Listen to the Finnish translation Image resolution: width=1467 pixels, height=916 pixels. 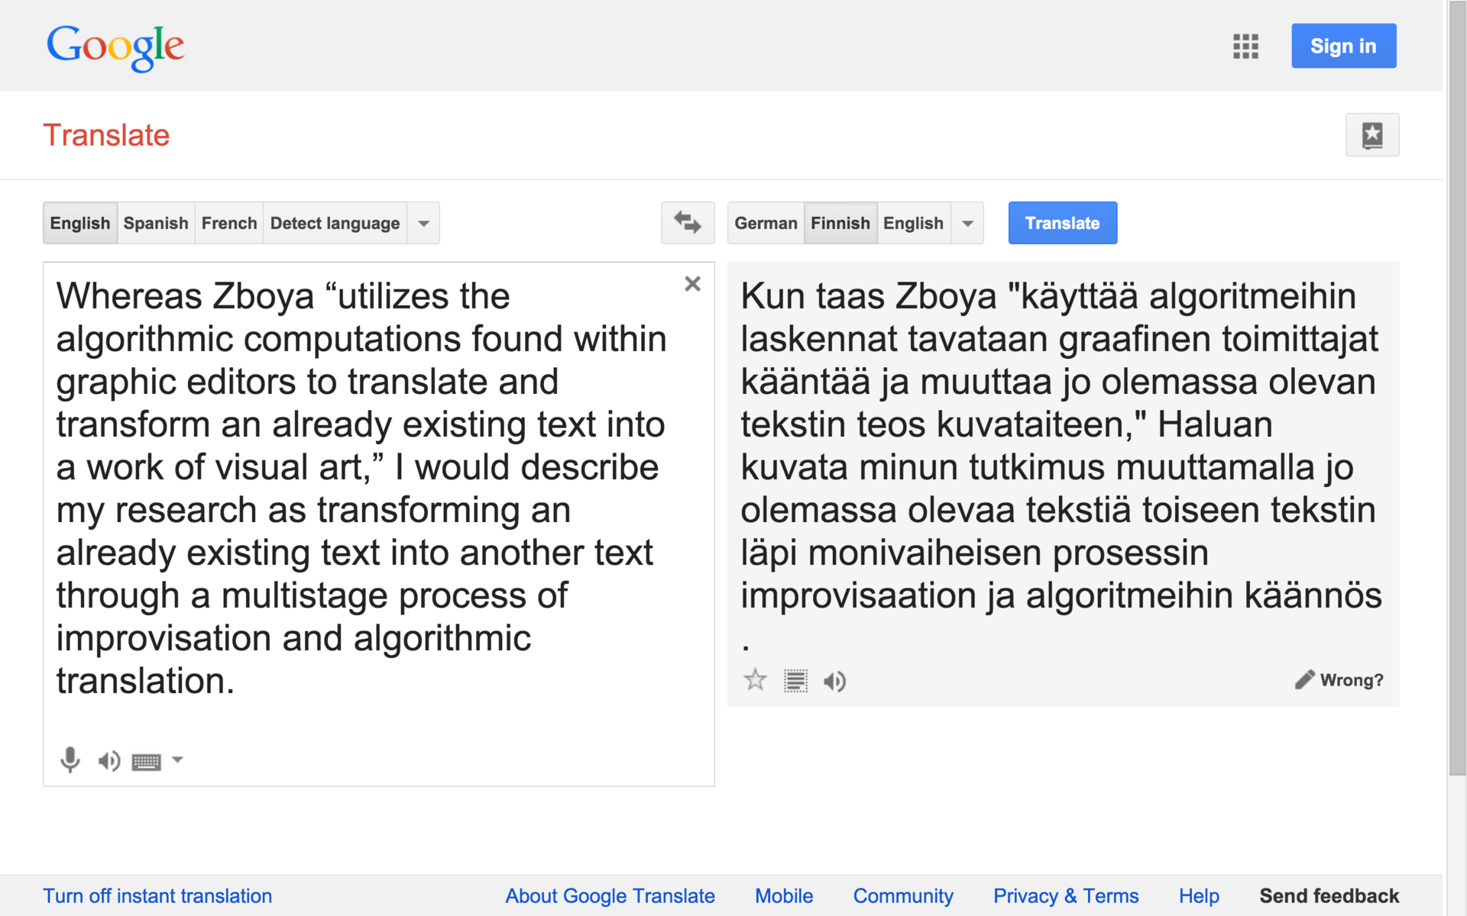(x=834, y=681)
